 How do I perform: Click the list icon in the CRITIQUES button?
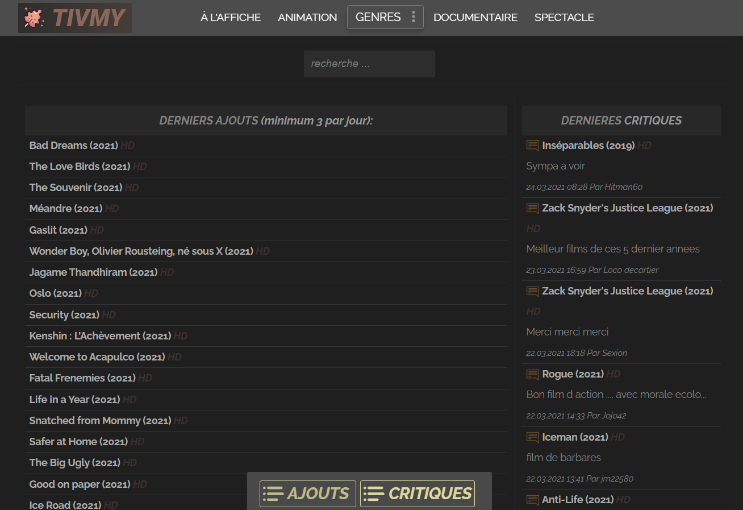coord(374,494)
